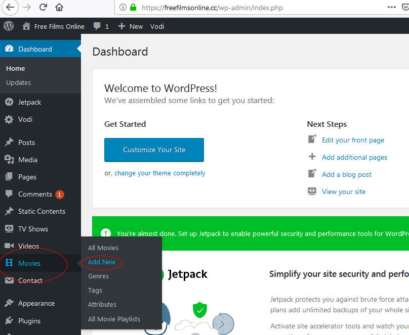This screenshot has height=335, width=409.
Task: Open Jetpack in the sidebar
Action: [x=29, y=102]
